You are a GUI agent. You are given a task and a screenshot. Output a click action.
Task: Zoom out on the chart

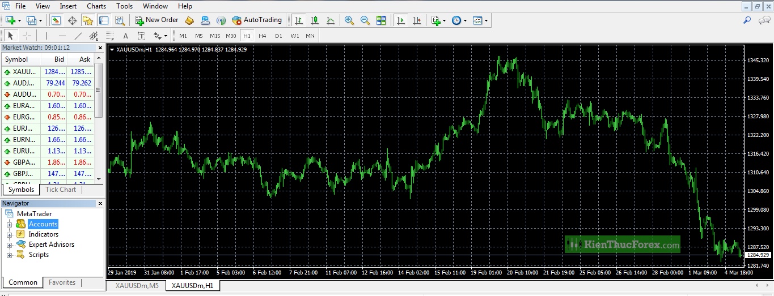pyautogui.click(x=365, y=20)
